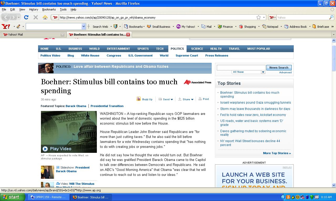Open the Send dropdown menu
This screenshot has width=336, height=201.
click(x=166, y=99)
